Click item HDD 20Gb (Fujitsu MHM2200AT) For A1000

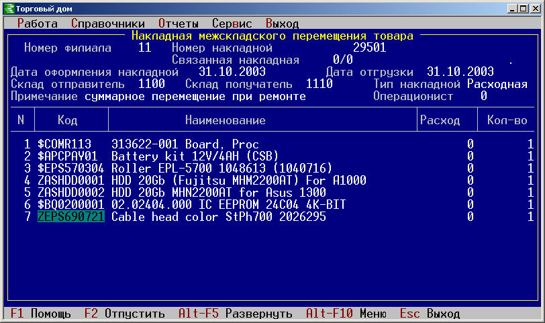pos(239,180)
